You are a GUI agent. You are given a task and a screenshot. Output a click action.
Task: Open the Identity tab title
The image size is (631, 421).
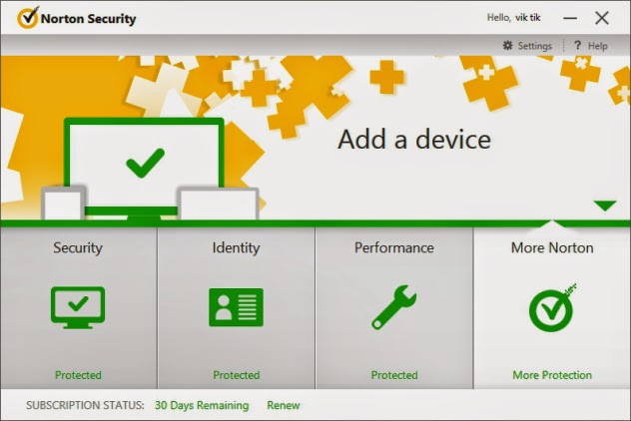[x=236, y=247]
